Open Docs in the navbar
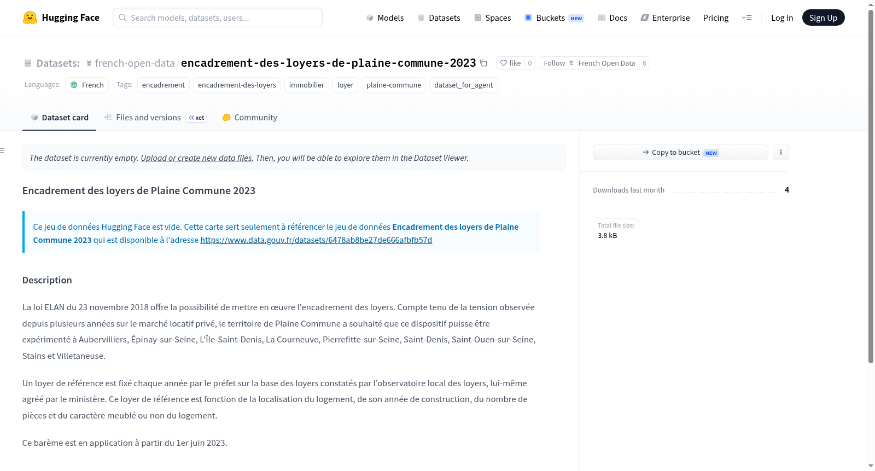Screen dimensions: 875x471 click(612, 18)
